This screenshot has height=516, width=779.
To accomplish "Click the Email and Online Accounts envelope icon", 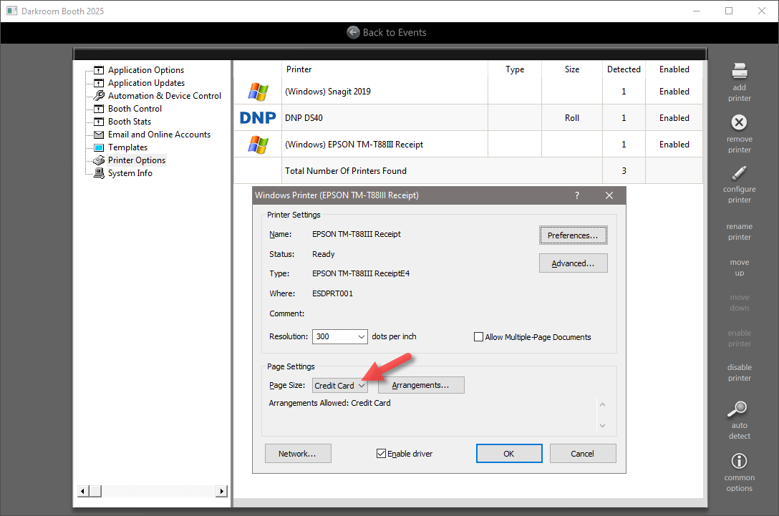I will [99, 135].
